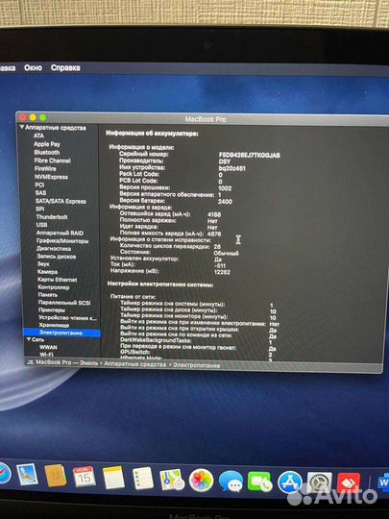Image resolution: width=389 pixels, height=519 pixels.
Task: Select FireWire in the sidebar
Action: point(45,168)
